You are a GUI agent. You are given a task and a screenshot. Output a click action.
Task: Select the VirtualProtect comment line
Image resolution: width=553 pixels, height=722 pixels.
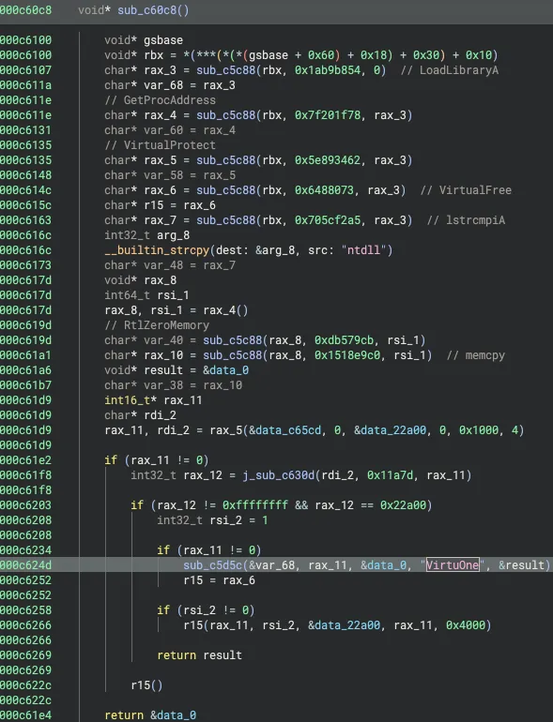[160, 145]
